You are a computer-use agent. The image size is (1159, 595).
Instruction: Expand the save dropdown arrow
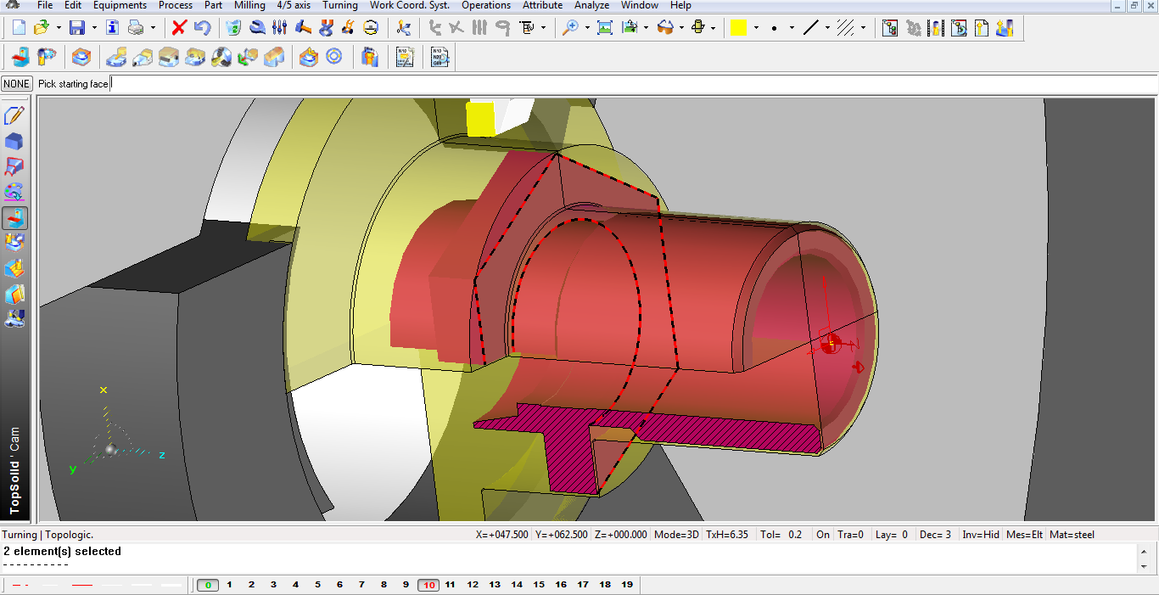click(x=93, y=28)
